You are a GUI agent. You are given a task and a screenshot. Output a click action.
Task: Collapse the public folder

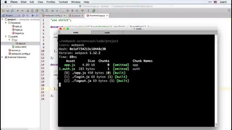pyautogui.click(x=6, y=36)
